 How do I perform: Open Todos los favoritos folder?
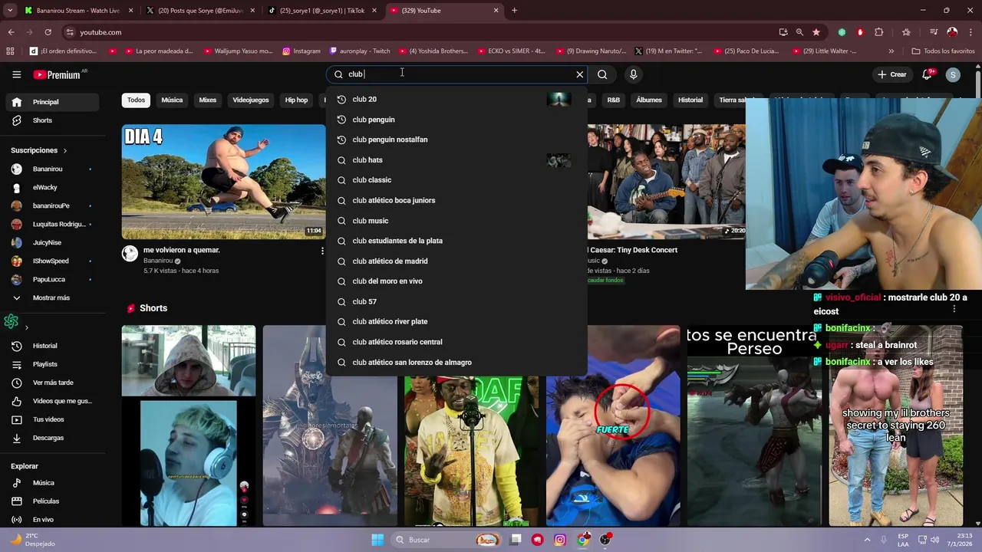pyautogui.click(x=943, y=51)
